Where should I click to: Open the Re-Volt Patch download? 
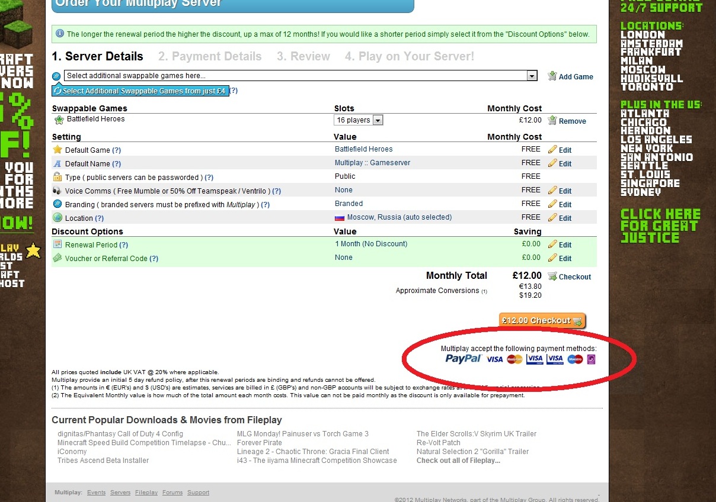tap(439, 443)
